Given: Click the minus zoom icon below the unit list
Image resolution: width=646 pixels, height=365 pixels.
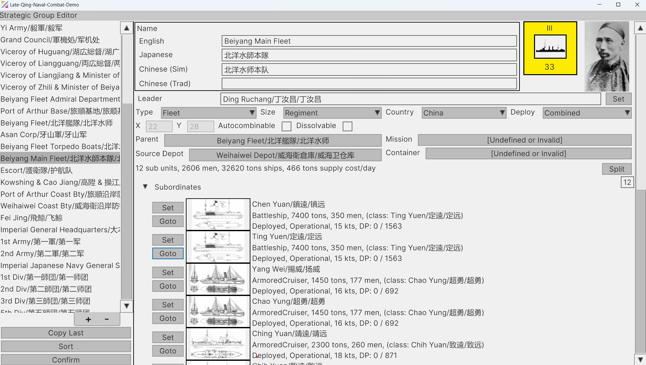Looking at the screenshot, I should (x=106, y=319).
